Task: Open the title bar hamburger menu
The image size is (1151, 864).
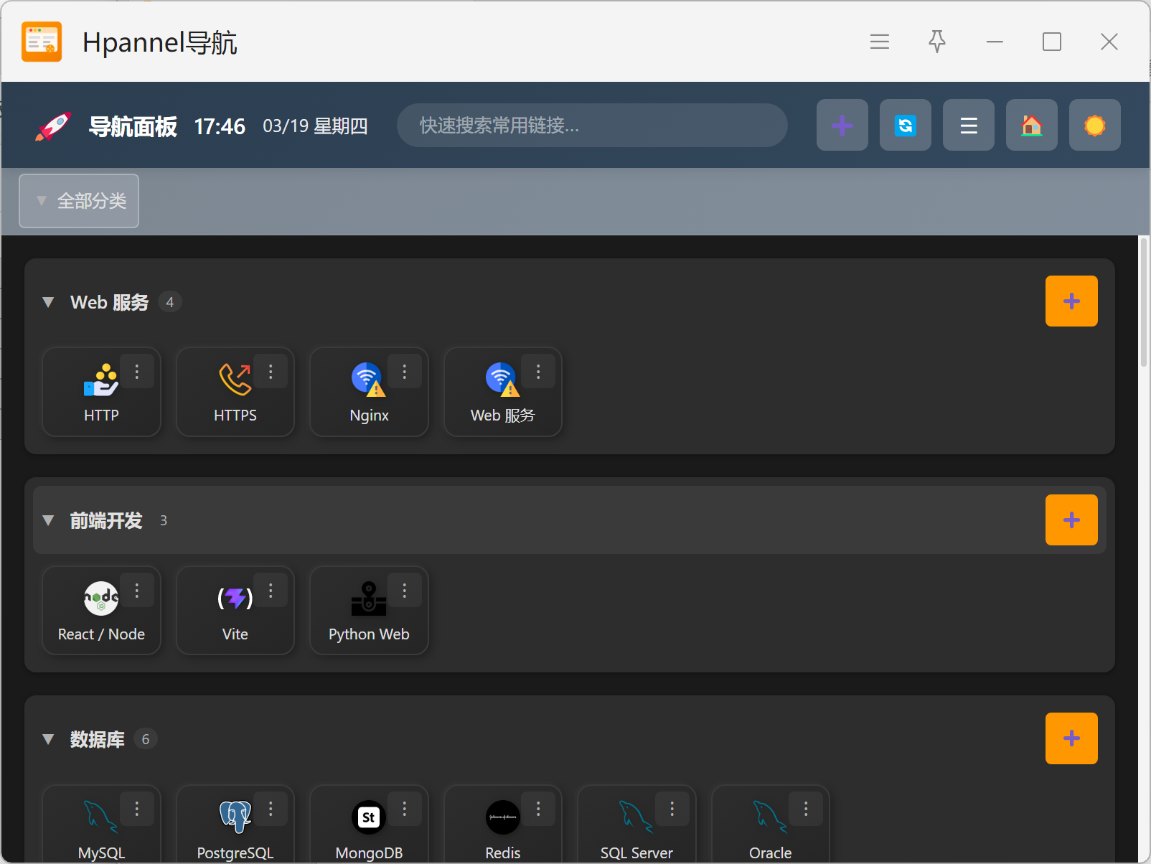Action: [x=879, y=42]
